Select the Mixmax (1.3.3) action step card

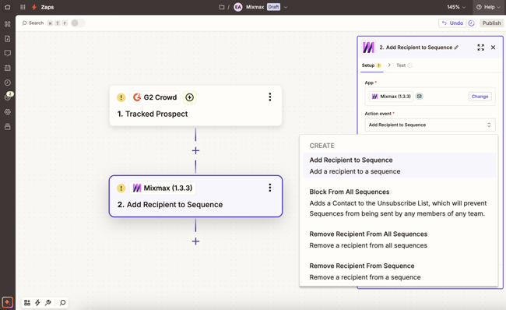[x=195, y=196]
